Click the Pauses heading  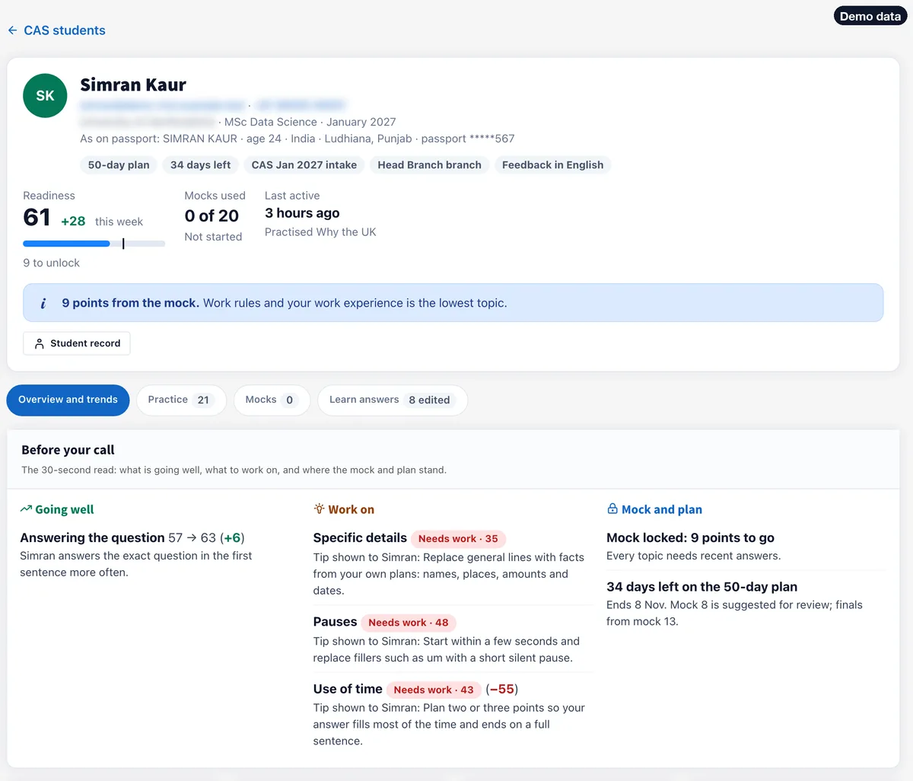click(335, 622)
